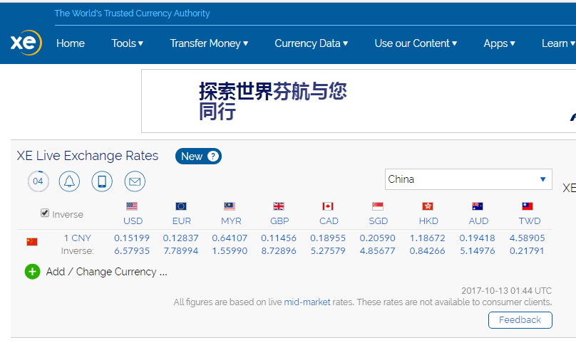
Task: Click the CAD rate 0.18955
Action: [328, 238]
